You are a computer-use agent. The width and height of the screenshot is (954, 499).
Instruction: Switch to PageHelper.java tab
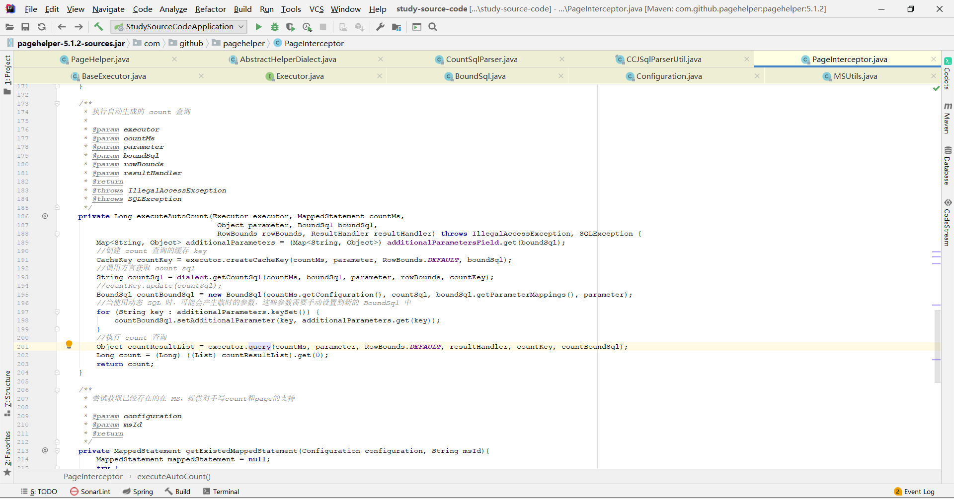click(x=100, y=60)
